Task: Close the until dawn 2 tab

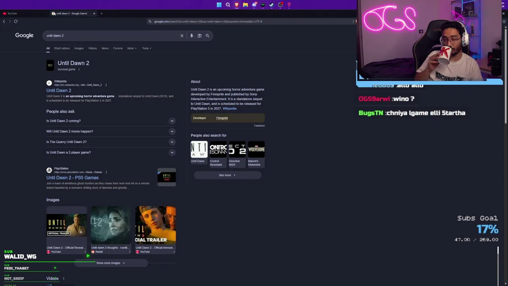Action: pos(94,14)
